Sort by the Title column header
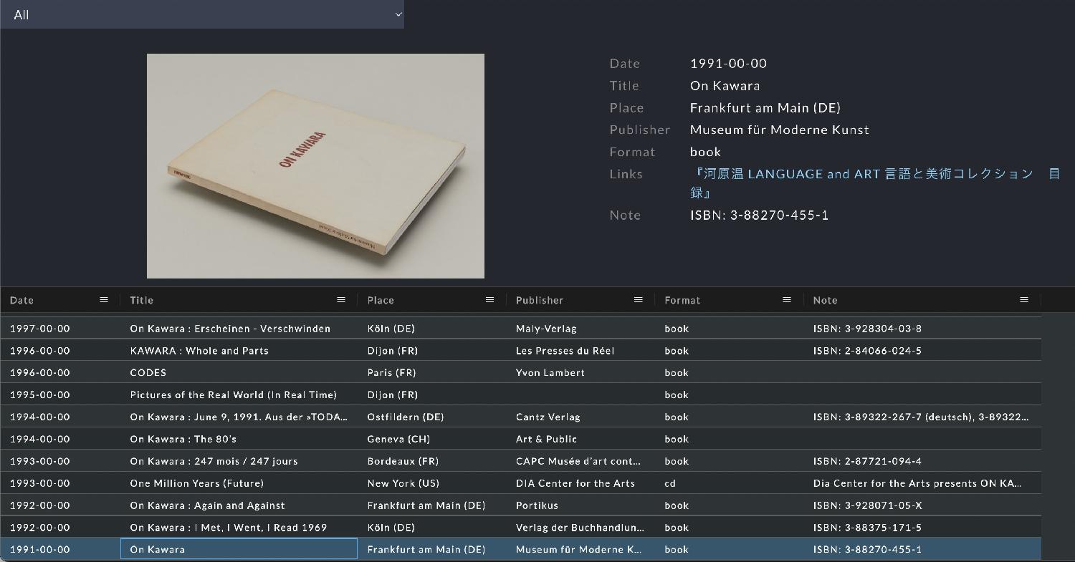 click(x=142, y=301)
